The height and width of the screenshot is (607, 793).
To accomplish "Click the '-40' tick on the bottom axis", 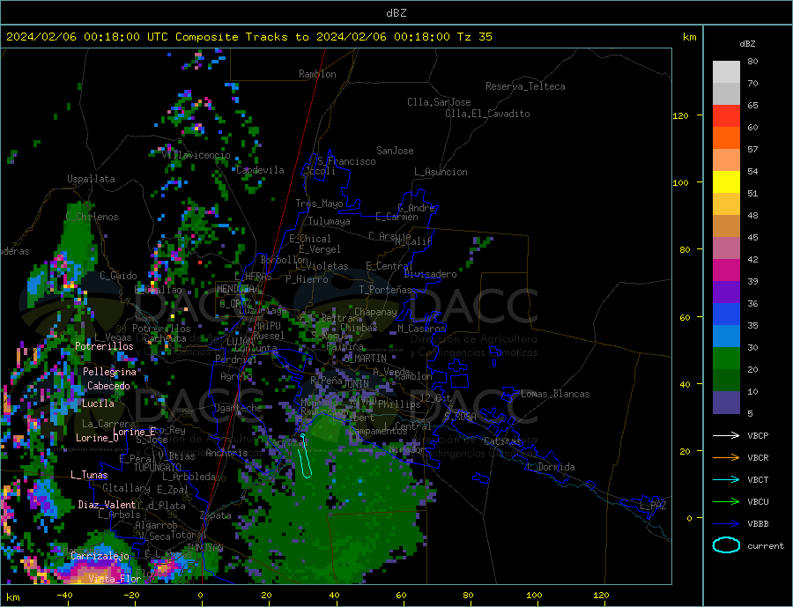I will pos(64,596).
